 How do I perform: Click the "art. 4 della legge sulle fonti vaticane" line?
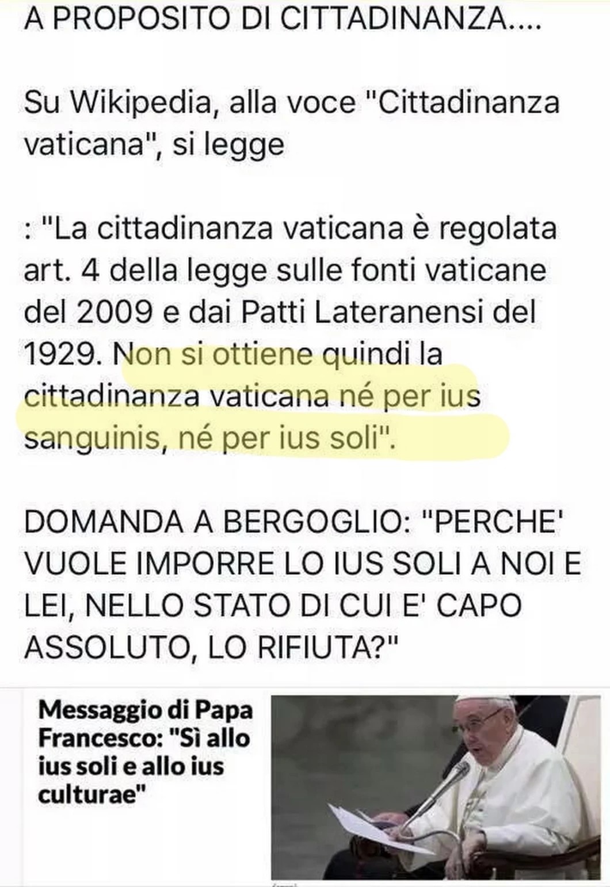click(285, 270)
